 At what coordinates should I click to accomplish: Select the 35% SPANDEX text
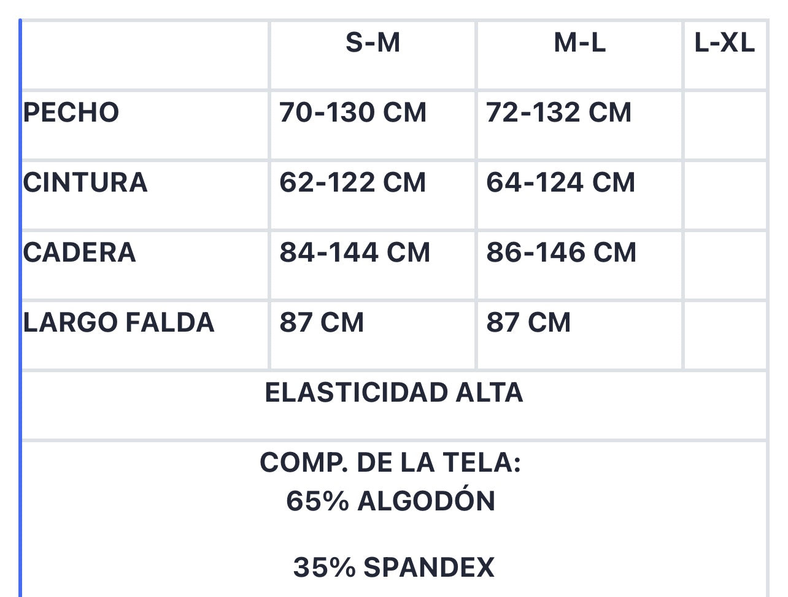click(393, 568)
